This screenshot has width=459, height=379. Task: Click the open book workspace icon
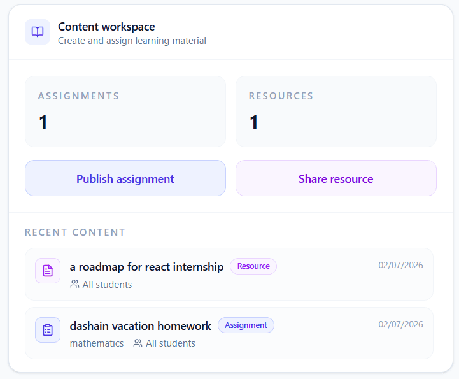38,32
